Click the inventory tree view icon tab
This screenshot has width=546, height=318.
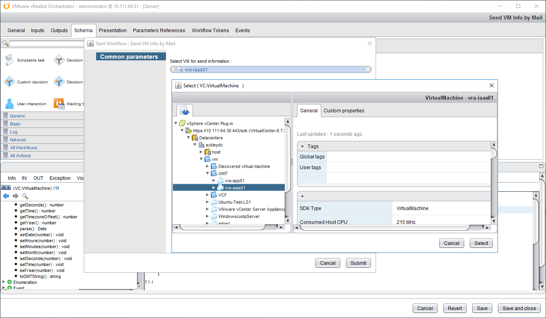click(x=185, y=110)
